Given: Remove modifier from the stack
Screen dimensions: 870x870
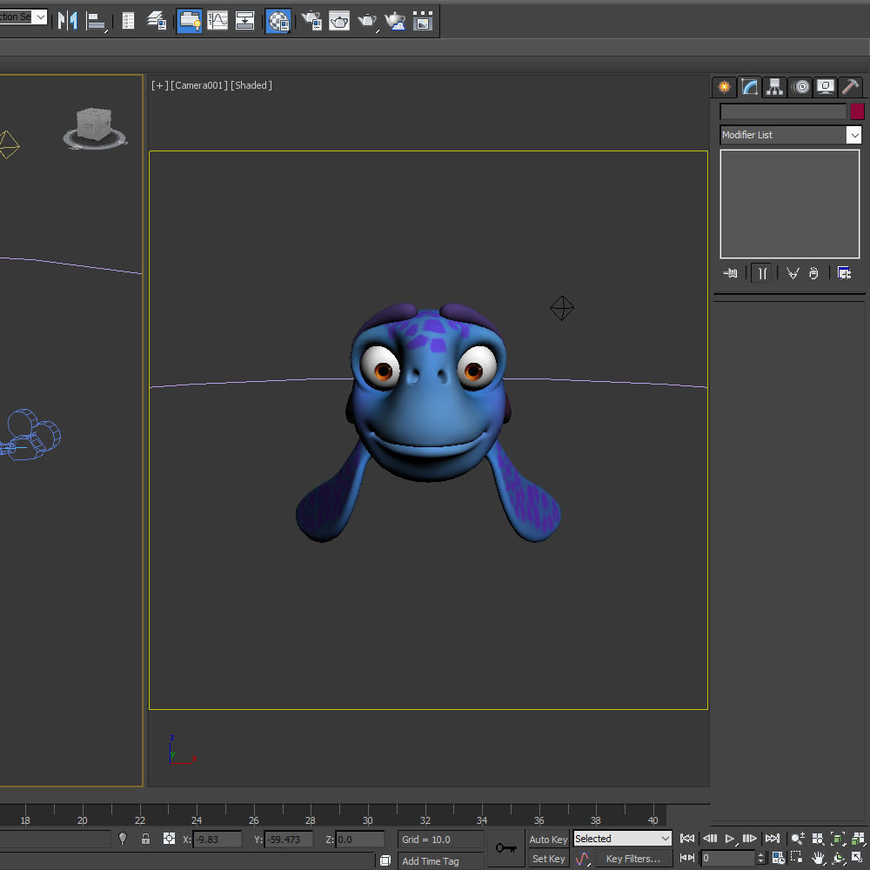Looking at the screenshot, I should point(813,273).
